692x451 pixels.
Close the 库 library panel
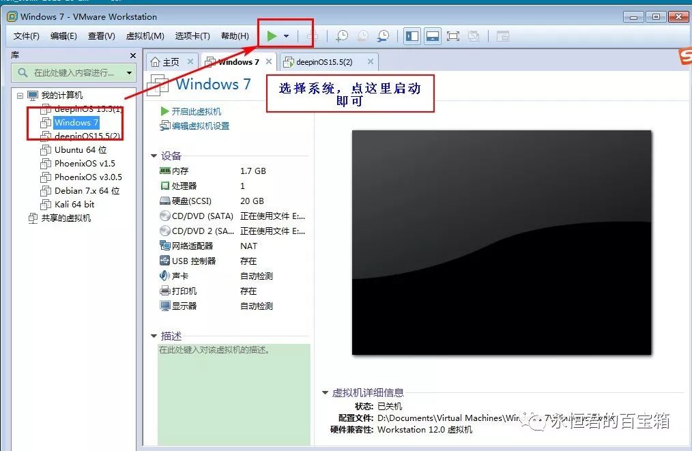[x=133, y=55]
